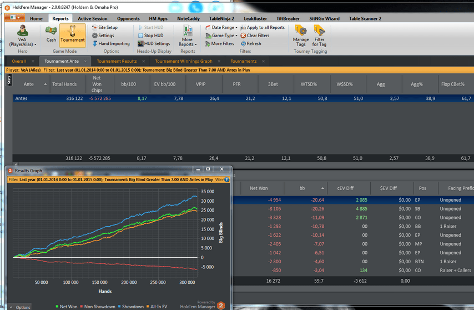Click the Hold'em Manager logo in graph
Image resolution: width=474 pixels, height=310 pixels.
pos(221,306)
